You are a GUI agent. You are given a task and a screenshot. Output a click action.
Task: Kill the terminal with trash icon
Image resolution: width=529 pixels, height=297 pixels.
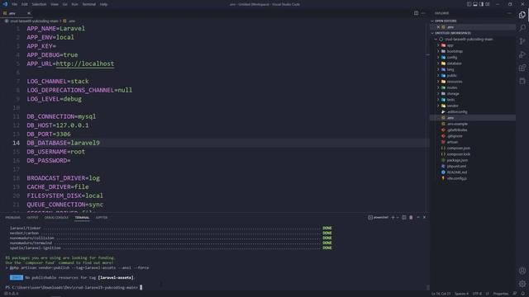pos(411,218)
